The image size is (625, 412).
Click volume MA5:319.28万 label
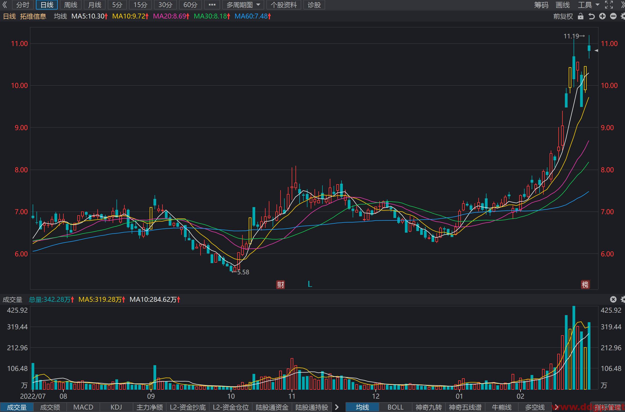tap(102, 300)
